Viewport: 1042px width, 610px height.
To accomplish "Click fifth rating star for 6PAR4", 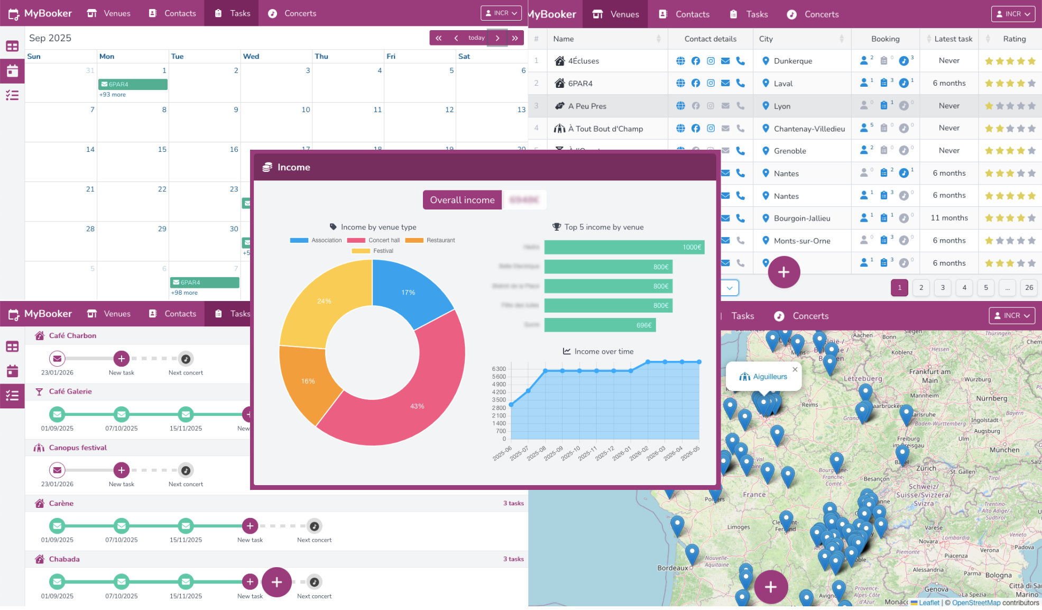I will point(1031,83).
